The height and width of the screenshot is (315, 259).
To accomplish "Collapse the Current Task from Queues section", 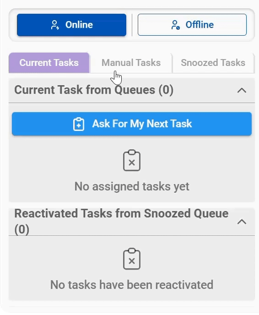I will (x=242, y=90).
